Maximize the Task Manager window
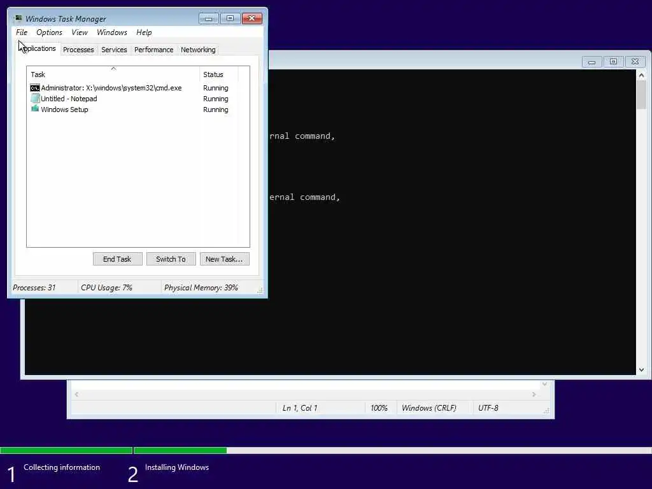 [230, 18]
